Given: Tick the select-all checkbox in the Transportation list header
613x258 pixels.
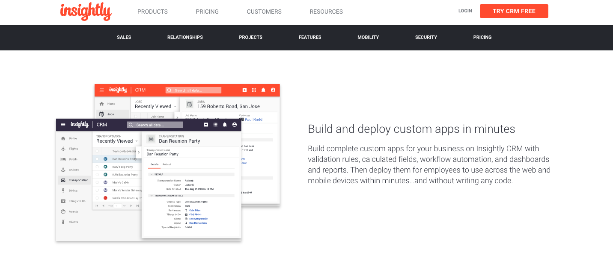Looking at the screenshot, I should coord(97,151).
